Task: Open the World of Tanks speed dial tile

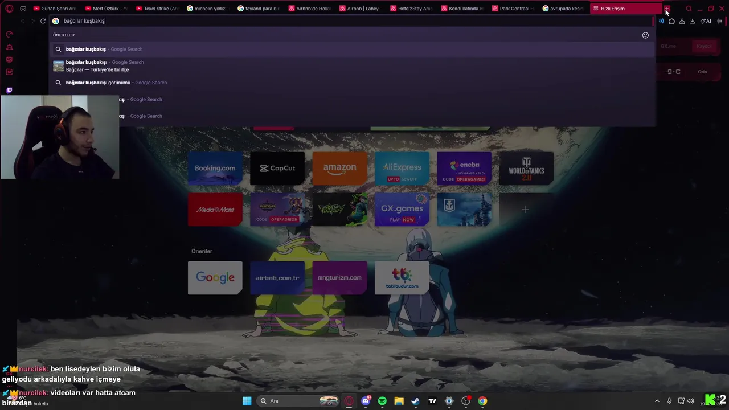Action: tap(526, 169)
